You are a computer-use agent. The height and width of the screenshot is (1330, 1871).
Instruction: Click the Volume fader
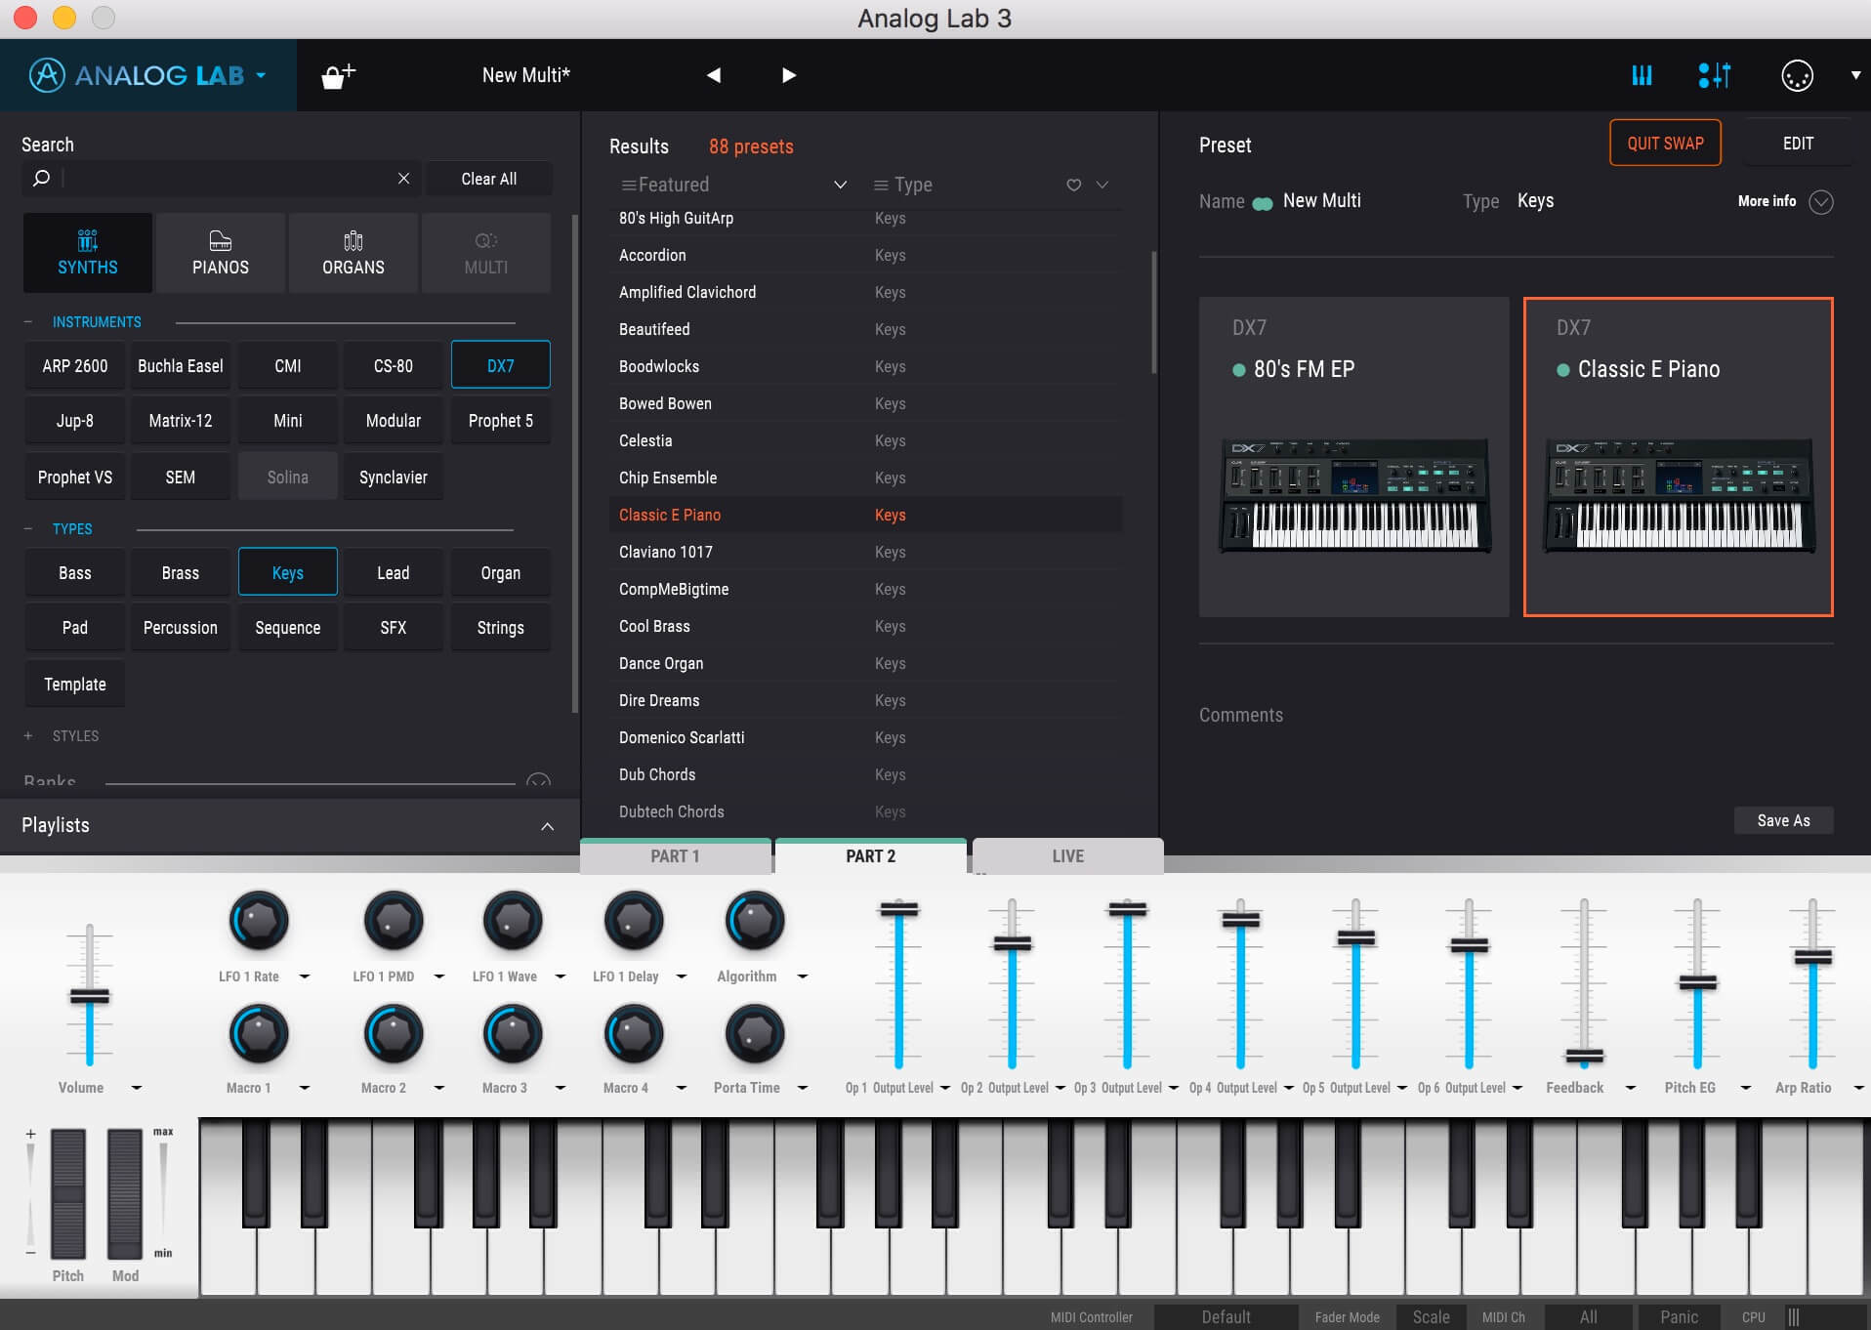point(90,996)
